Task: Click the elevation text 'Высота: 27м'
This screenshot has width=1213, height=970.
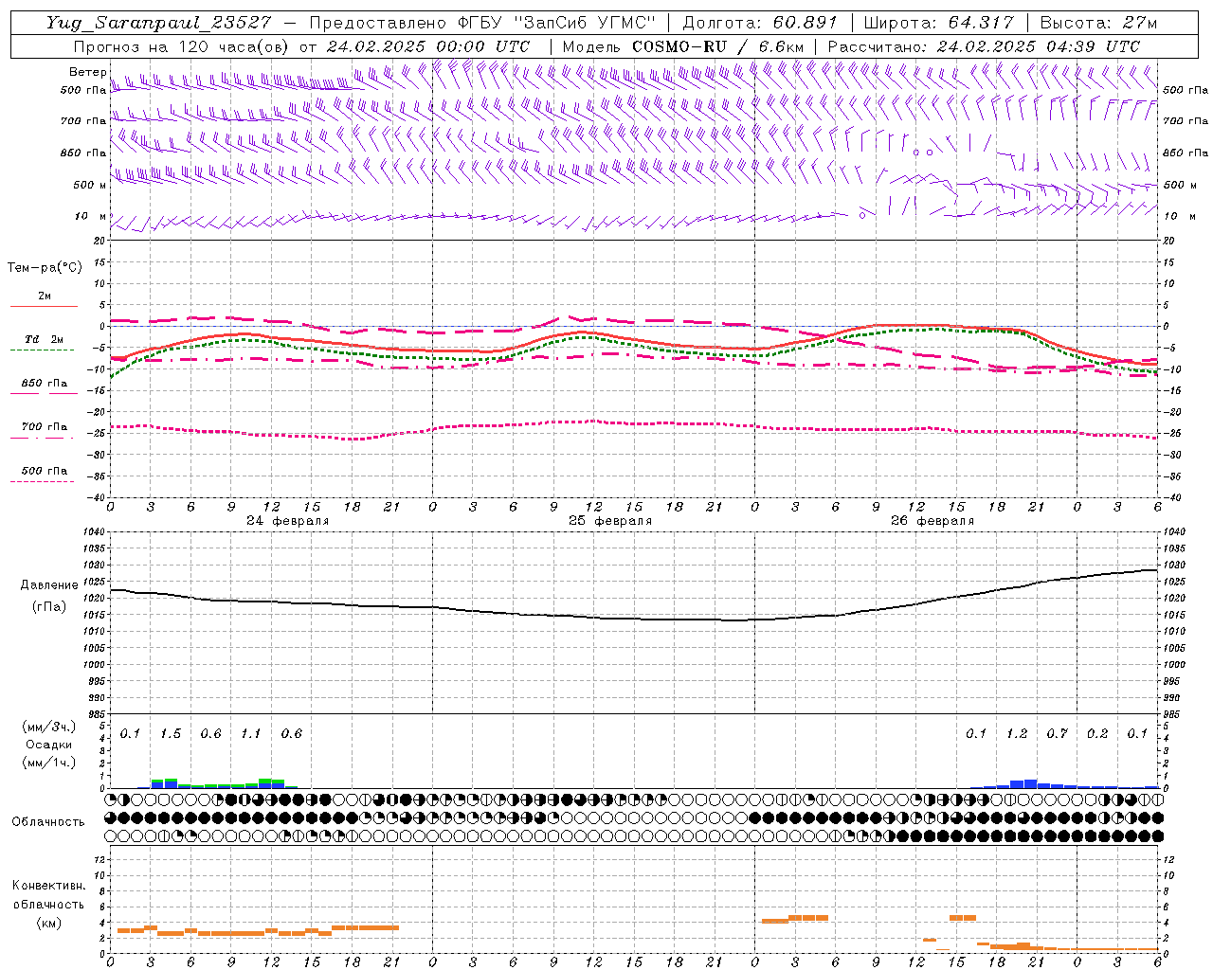Action: coord(1098,23)
